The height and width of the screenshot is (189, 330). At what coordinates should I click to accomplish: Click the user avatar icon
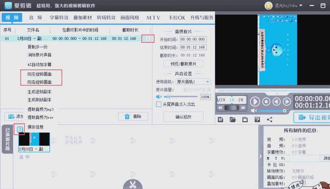[x=269, y=6]
